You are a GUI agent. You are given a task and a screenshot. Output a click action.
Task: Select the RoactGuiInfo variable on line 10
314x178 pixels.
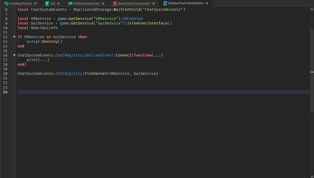[44, 28]
